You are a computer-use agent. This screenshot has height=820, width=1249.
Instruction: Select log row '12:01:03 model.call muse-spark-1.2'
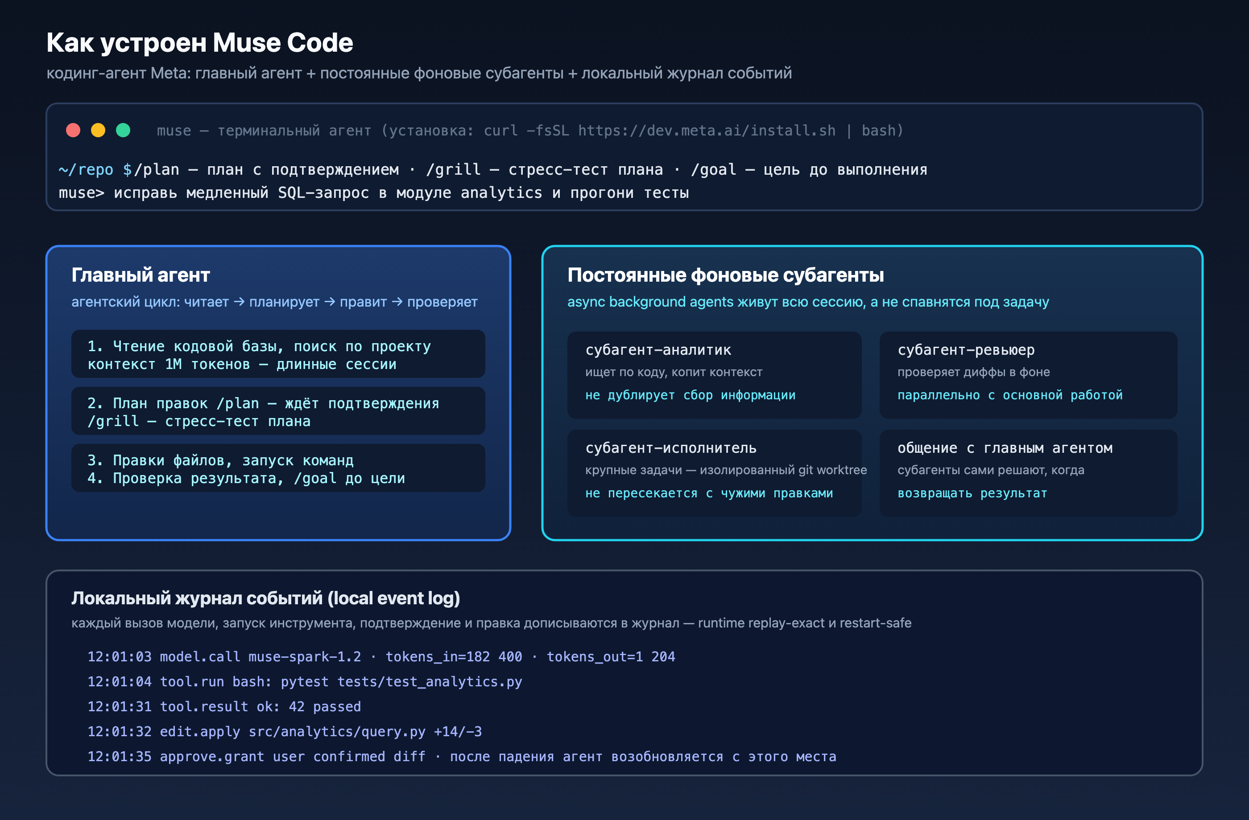[x=381, y=656]
